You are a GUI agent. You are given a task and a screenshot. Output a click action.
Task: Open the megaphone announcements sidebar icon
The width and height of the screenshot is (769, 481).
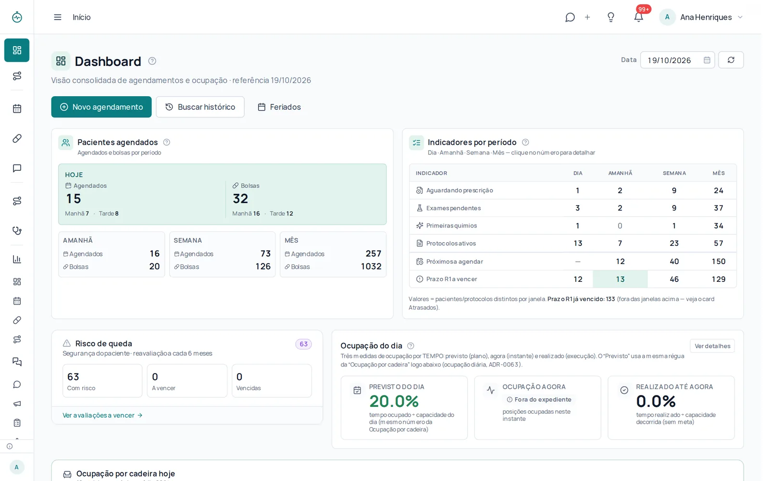[17, 404]
